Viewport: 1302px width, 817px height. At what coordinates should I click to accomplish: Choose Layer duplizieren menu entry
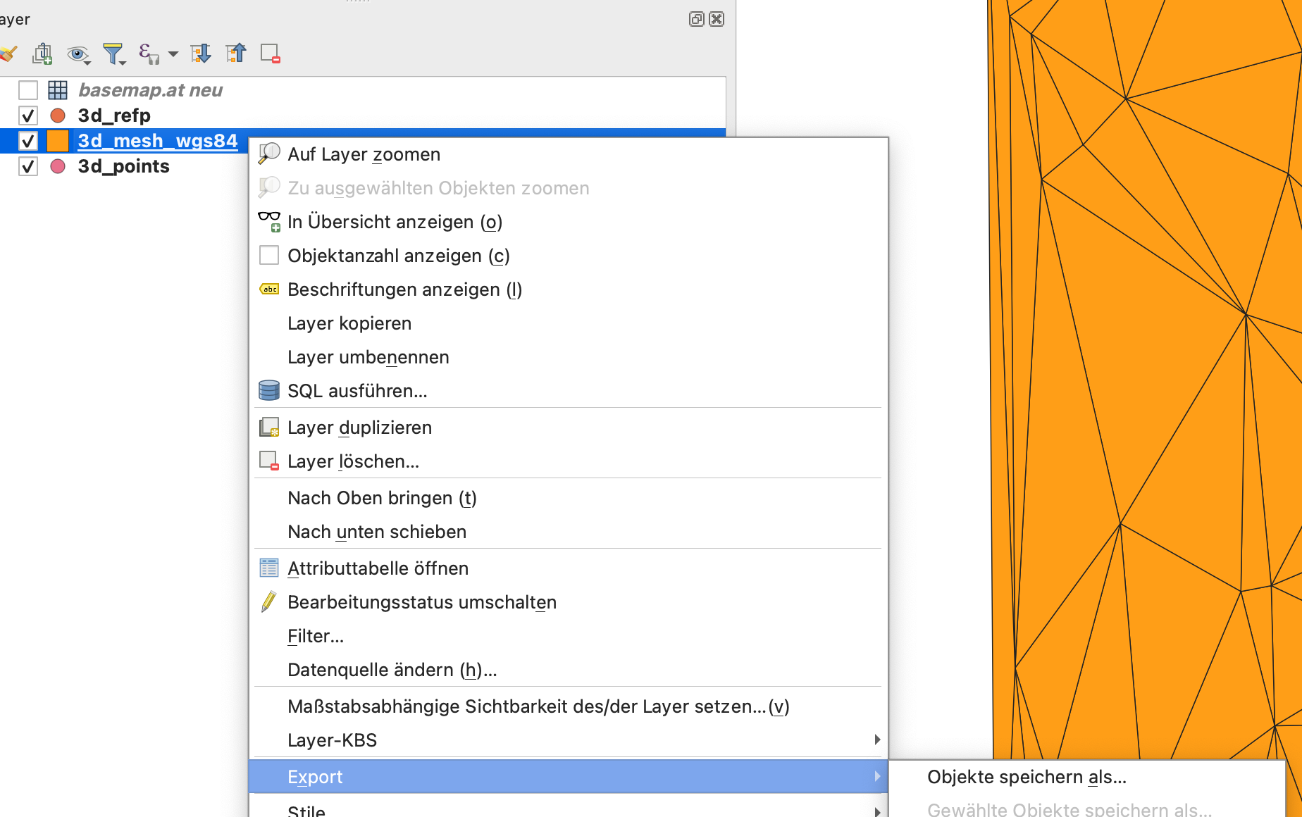tap(569, 428)
